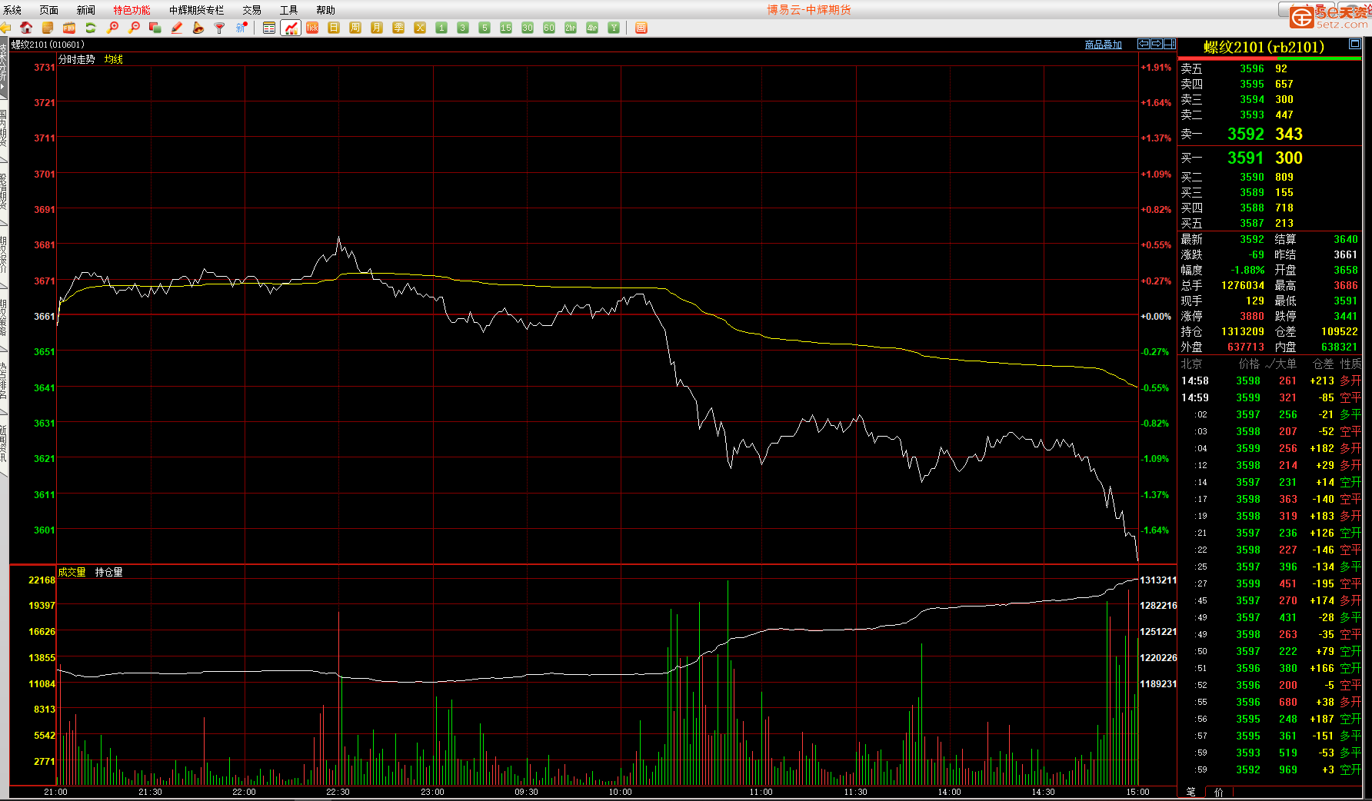Click the green refresh arrows icon
Viewport: 1372px width, 801px height.
[x=91, y=28]
